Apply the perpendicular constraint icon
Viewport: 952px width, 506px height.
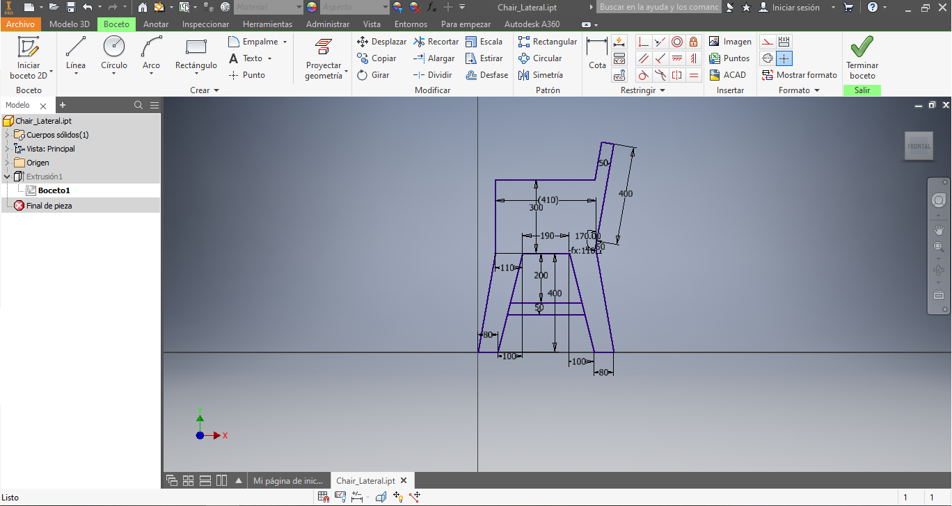point(660,58)
